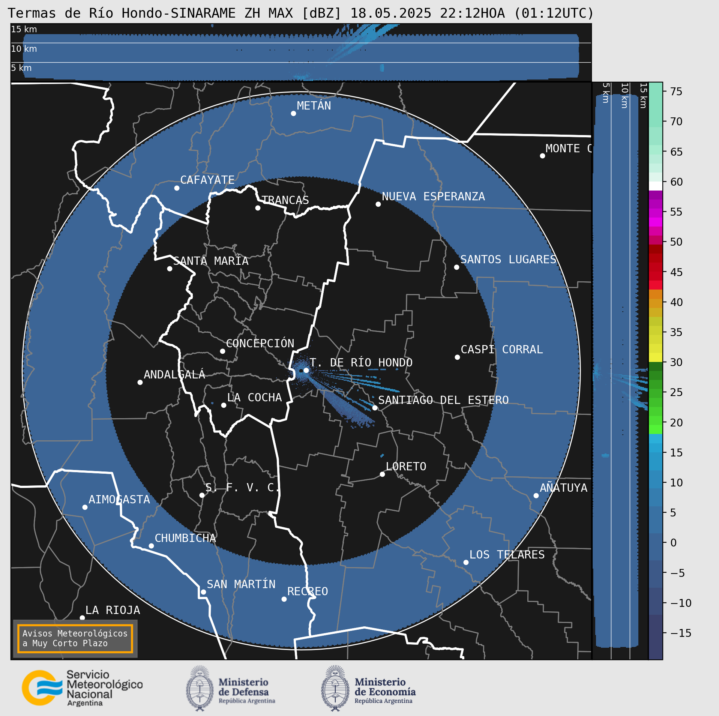Image resolution: width=719 pixels, height=716 pixels.
Task: Select the SANTA MARÍA city marker
Action: tap(170, 269)
